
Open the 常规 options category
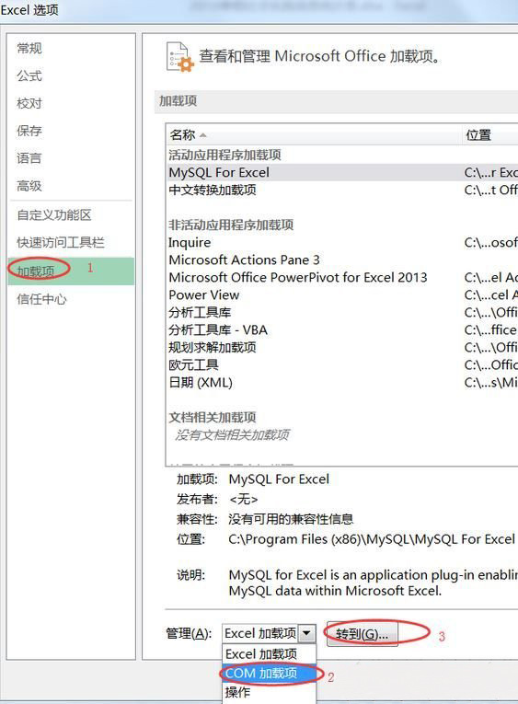(71, 48)
